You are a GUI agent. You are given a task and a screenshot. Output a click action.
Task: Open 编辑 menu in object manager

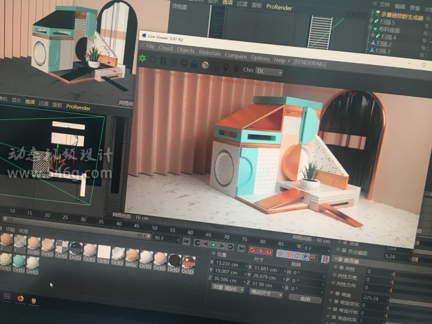point(400,6)
